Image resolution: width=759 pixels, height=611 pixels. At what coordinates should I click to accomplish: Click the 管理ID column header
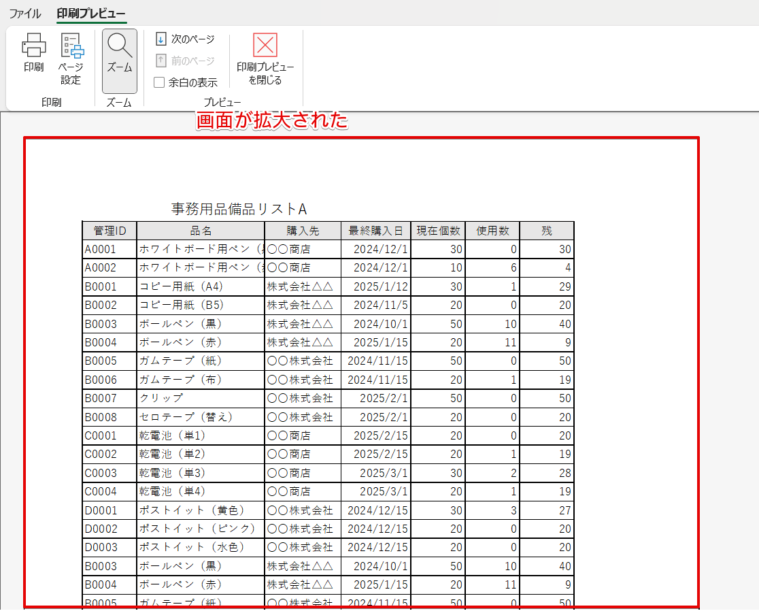(x=109, y=231)
